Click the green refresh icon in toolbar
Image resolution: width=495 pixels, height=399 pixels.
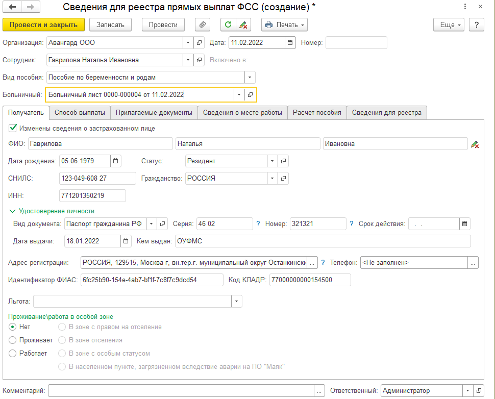pyautogui.click(x=228, y=24)
